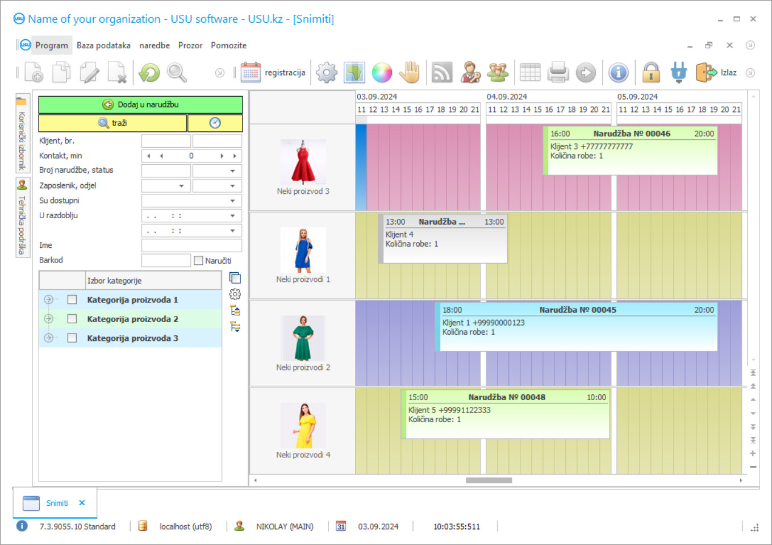Open order Narudžba № 00045

577,326
